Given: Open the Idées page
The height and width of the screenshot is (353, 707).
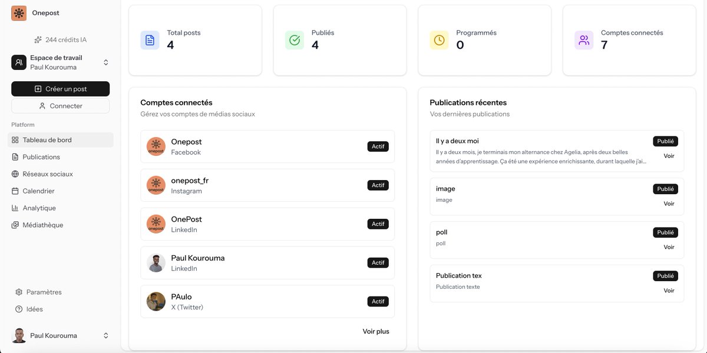Looking at the screenshot, I should [x=60, y=309].
